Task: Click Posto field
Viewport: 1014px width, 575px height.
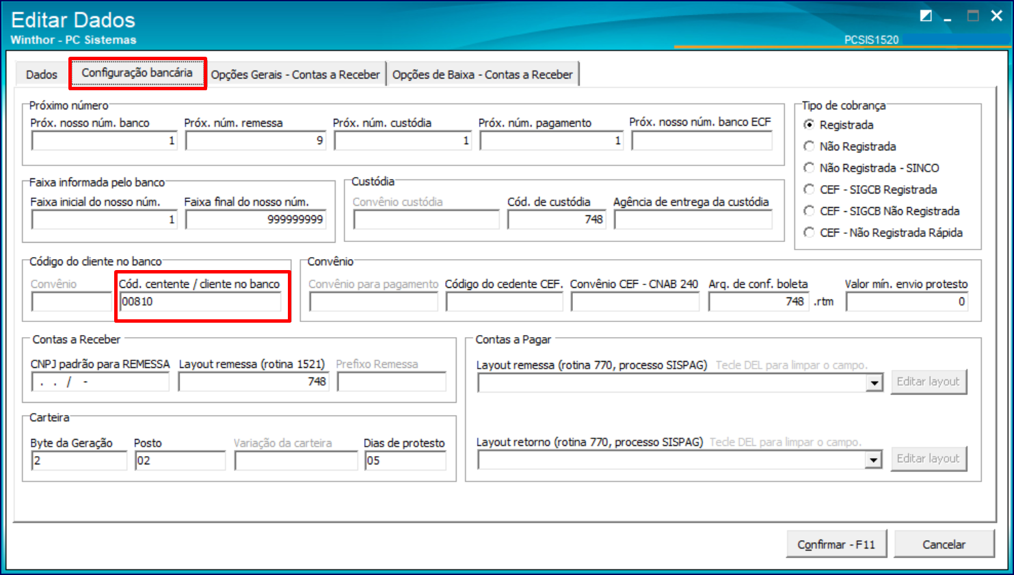Action: pyautogui.click(x=181, y=461)
